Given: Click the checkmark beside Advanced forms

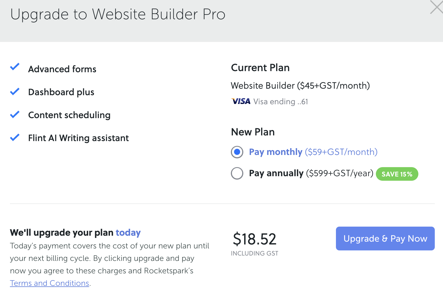Looking at the screenshot, I should click(x=15, y=67).
